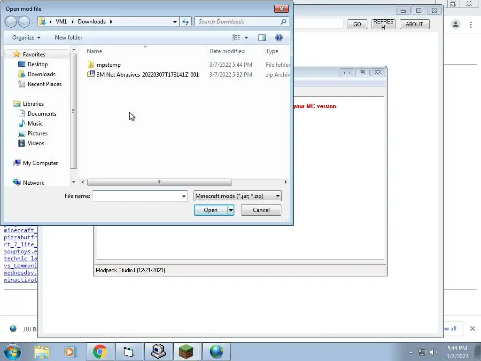
Task: Expand the Open button split arrow
Action: tap(231, 210)
